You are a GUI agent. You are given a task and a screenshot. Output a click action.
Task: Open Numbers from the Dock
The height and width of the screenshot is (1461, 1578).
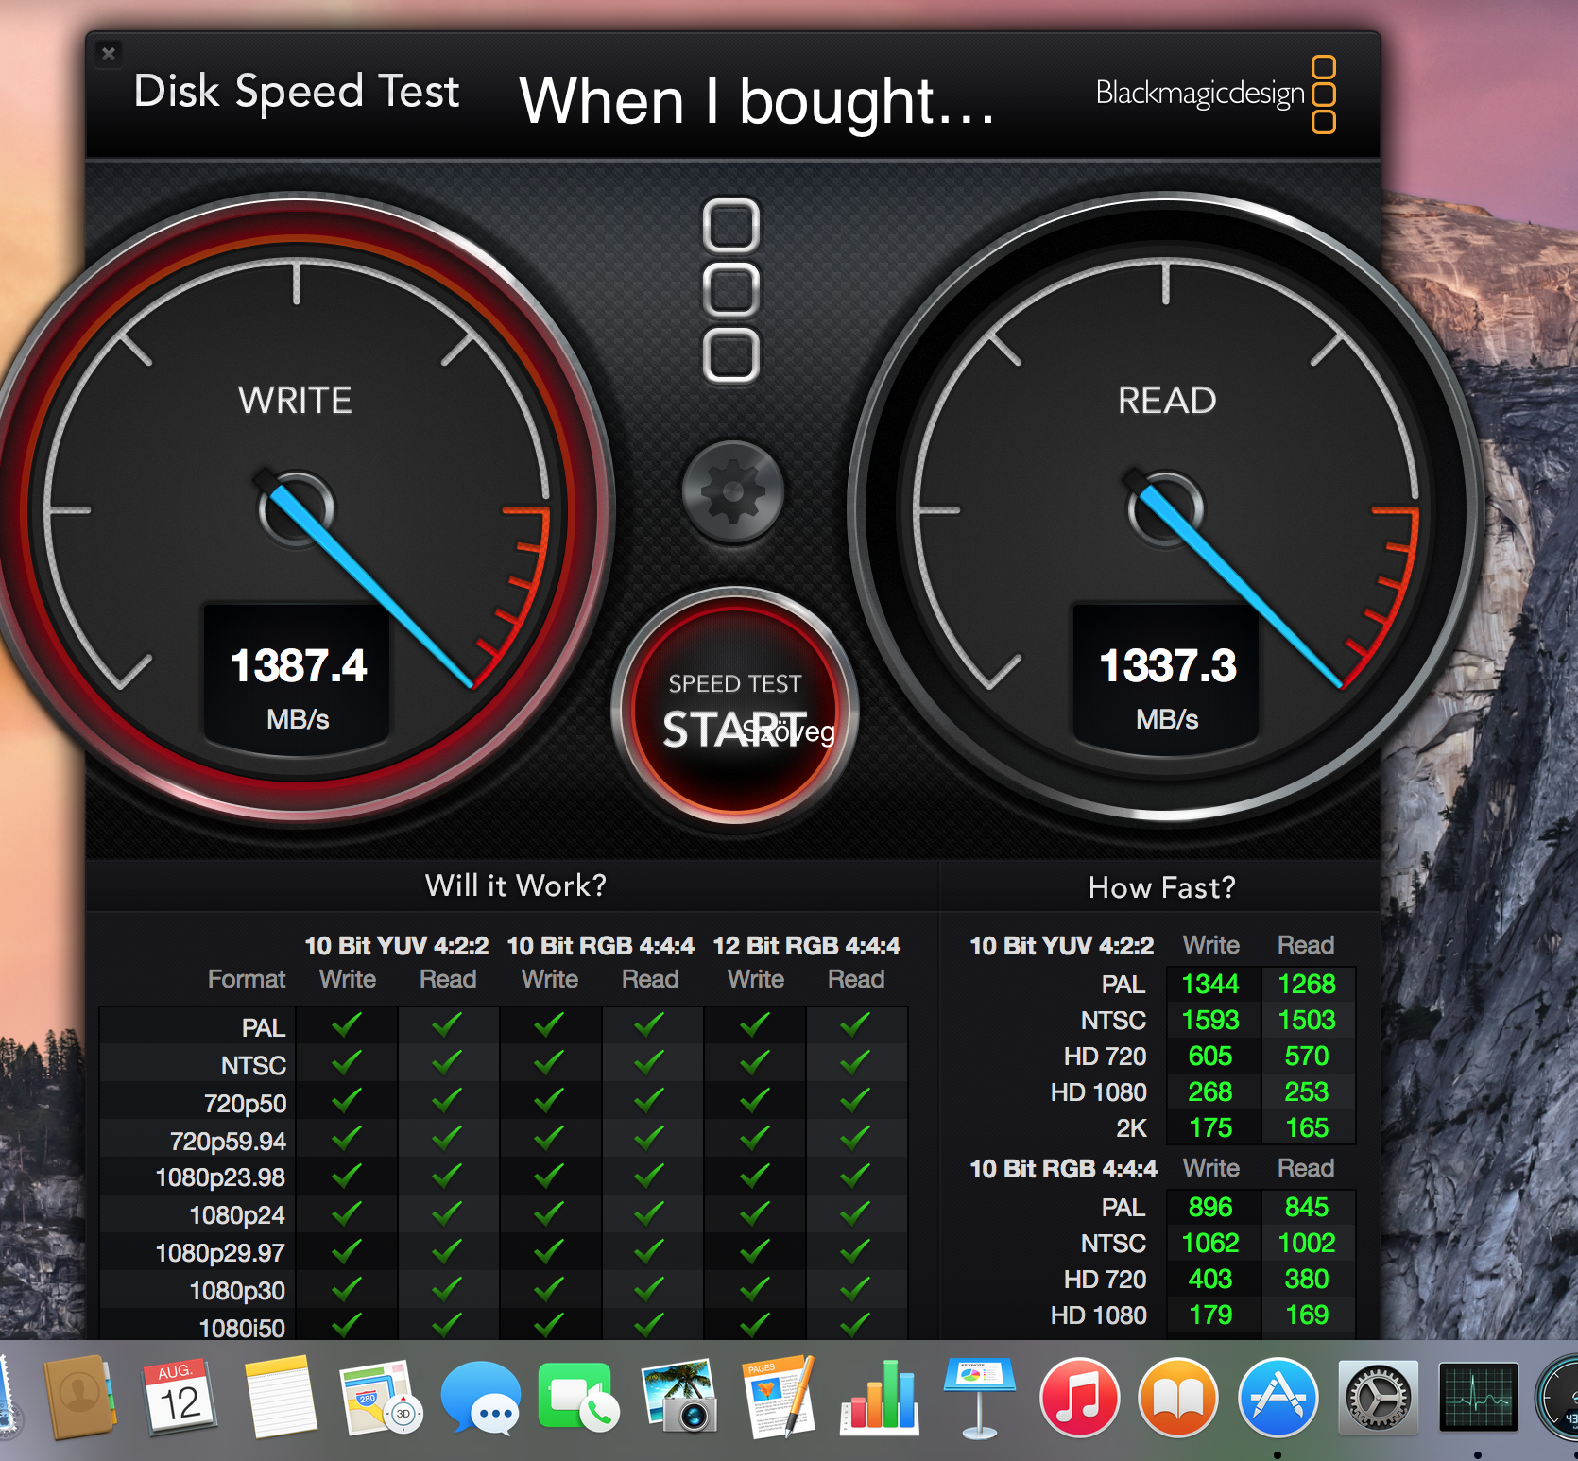click(x=880, y=1397)
